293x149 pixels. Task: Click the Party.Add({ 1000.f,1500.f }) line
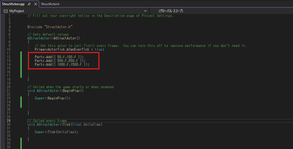pos(62,65)
